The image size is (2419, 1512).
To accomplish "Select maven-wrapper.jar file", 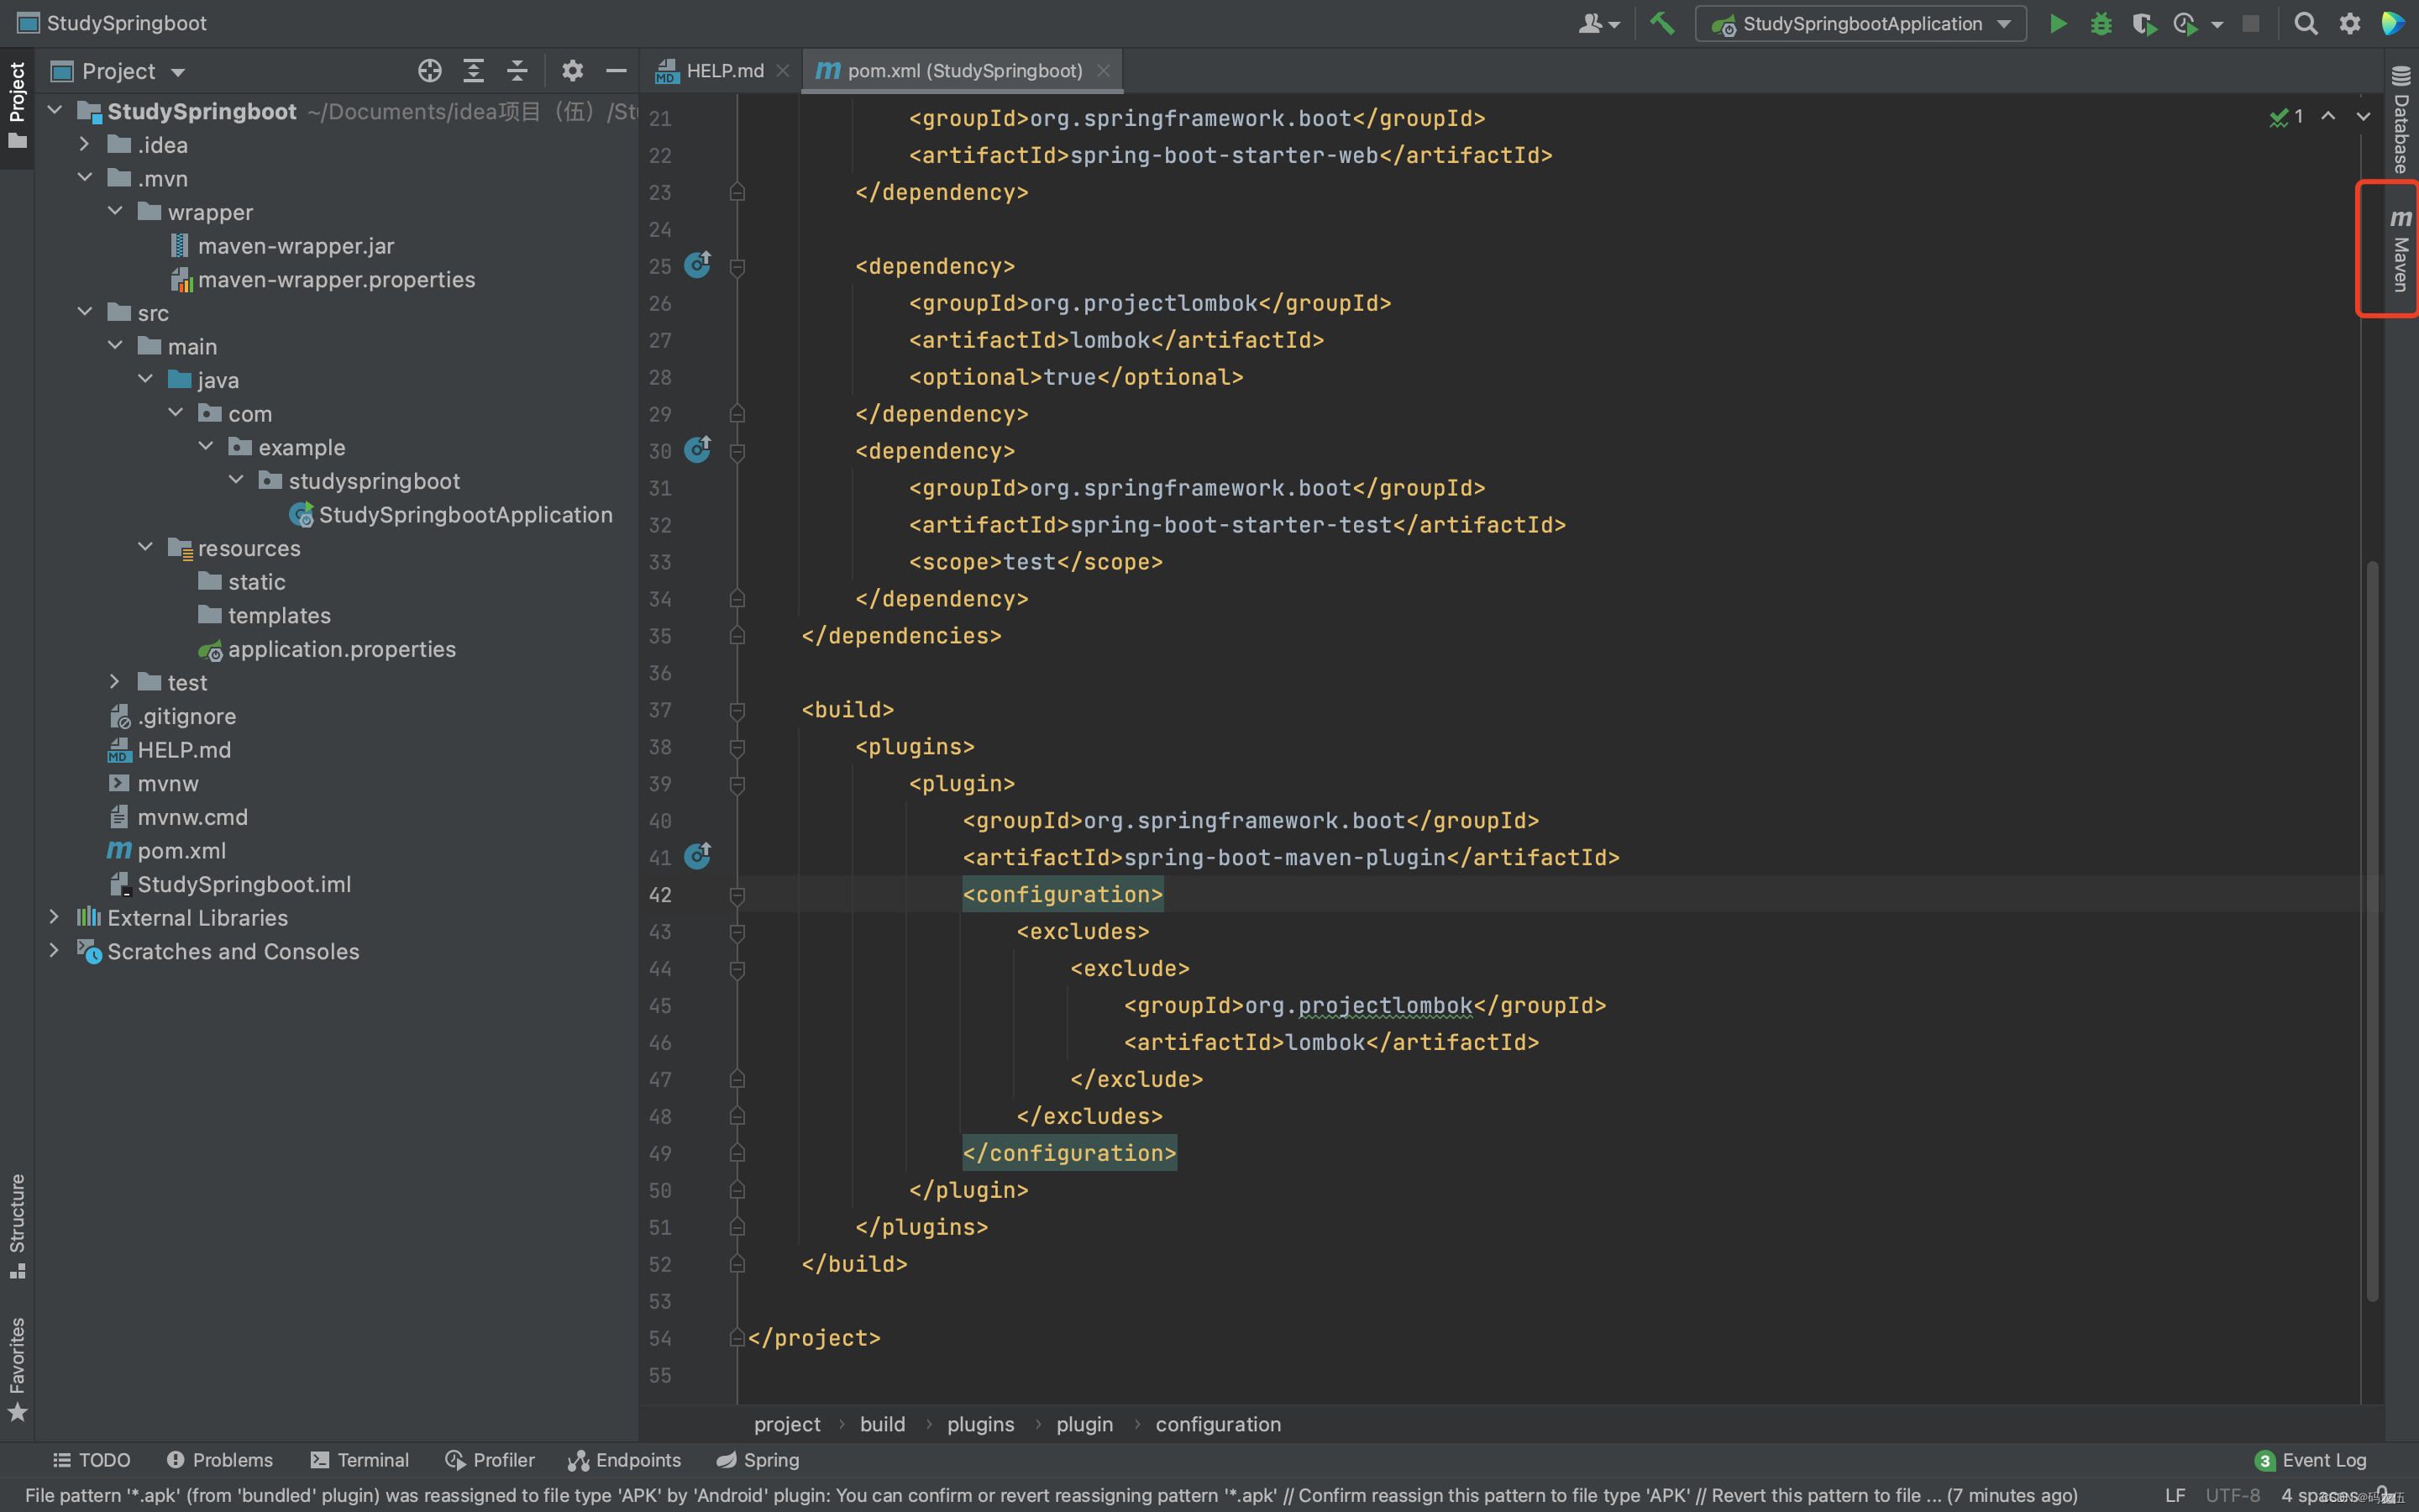I will click(x=282, y=245).
